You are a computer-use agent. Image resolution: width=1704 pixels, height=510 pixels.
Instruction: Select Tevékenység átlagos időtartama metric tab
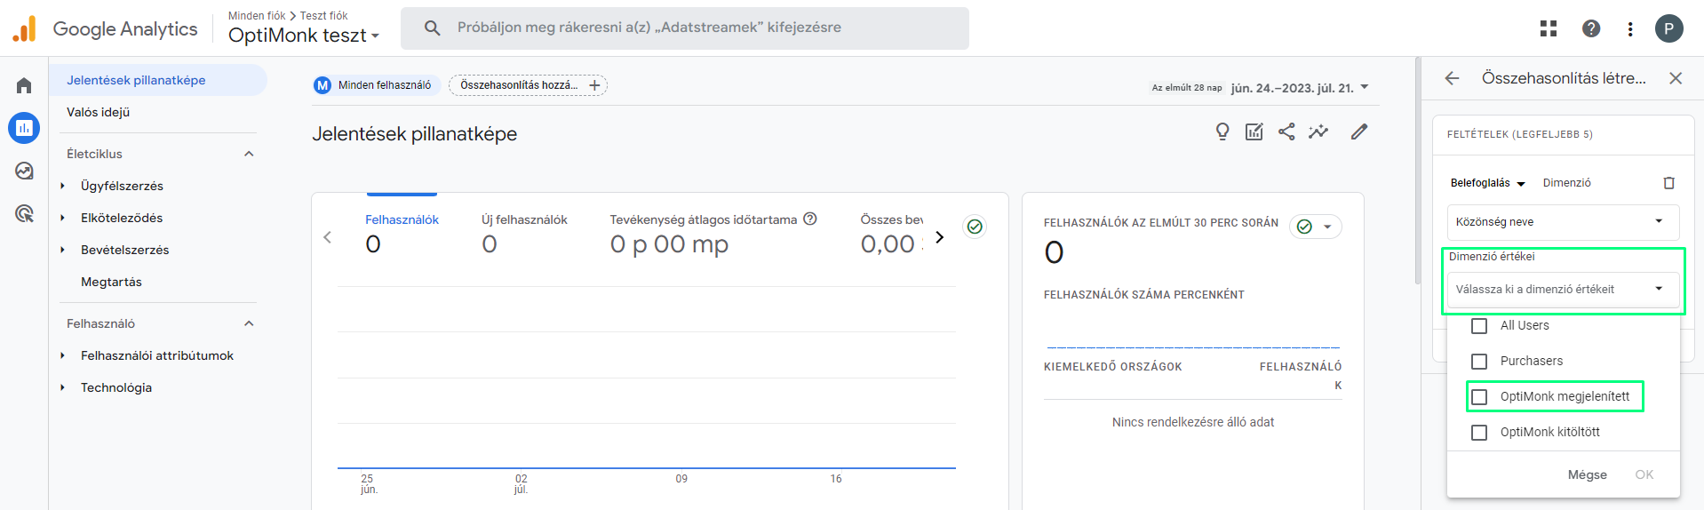tap(713, 233)
